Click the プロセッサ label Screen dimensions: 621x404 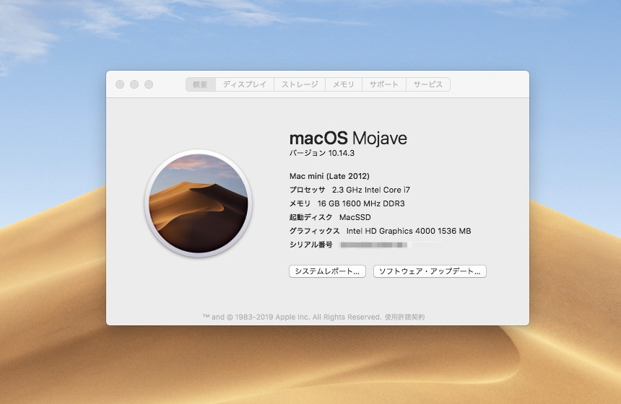click(x=308, y=190)
